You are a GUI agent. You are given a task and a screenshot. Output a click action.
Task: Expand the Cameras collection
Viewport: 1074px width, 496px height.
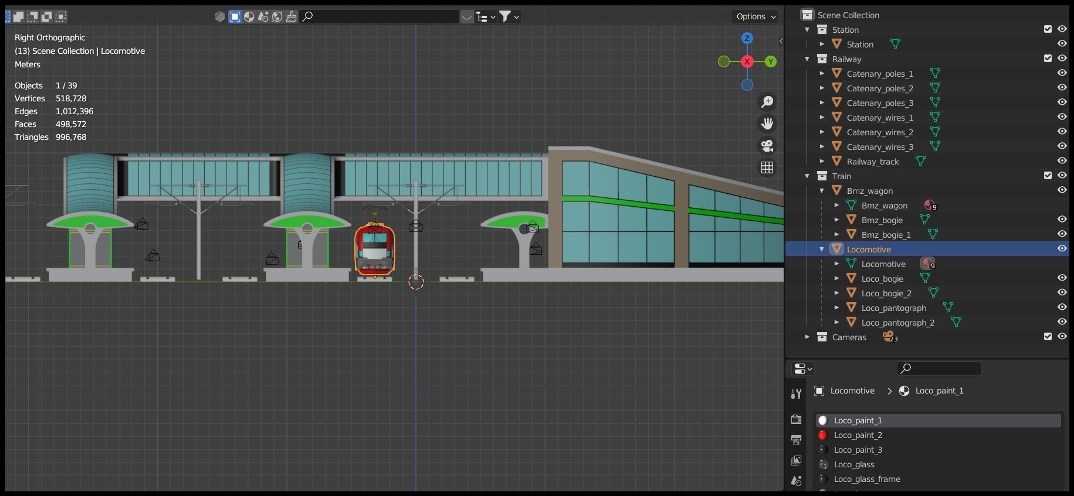807,337
